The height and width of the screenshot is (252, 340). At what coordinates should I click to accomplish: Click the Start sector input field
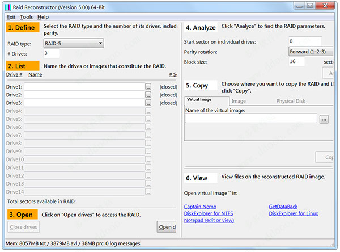(305, 41)
